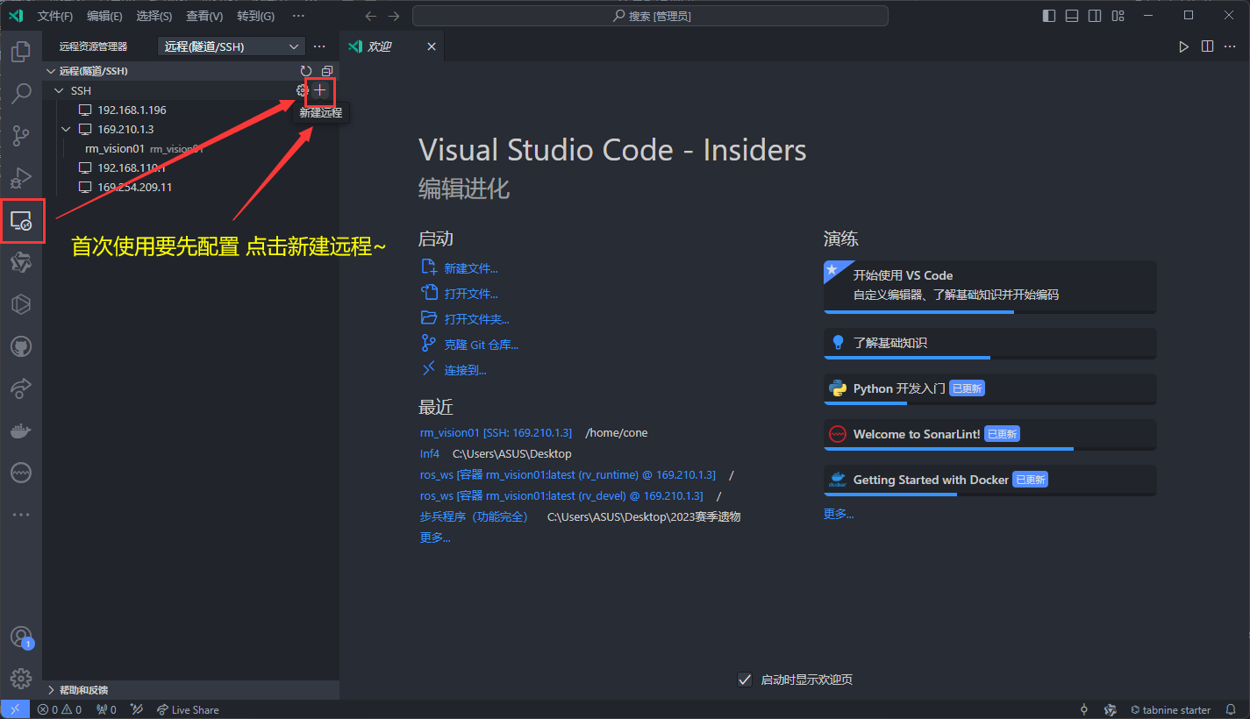The image size is (1250, 719).
Task: Open the Run and Debug view
Action: tap(21, 178)
